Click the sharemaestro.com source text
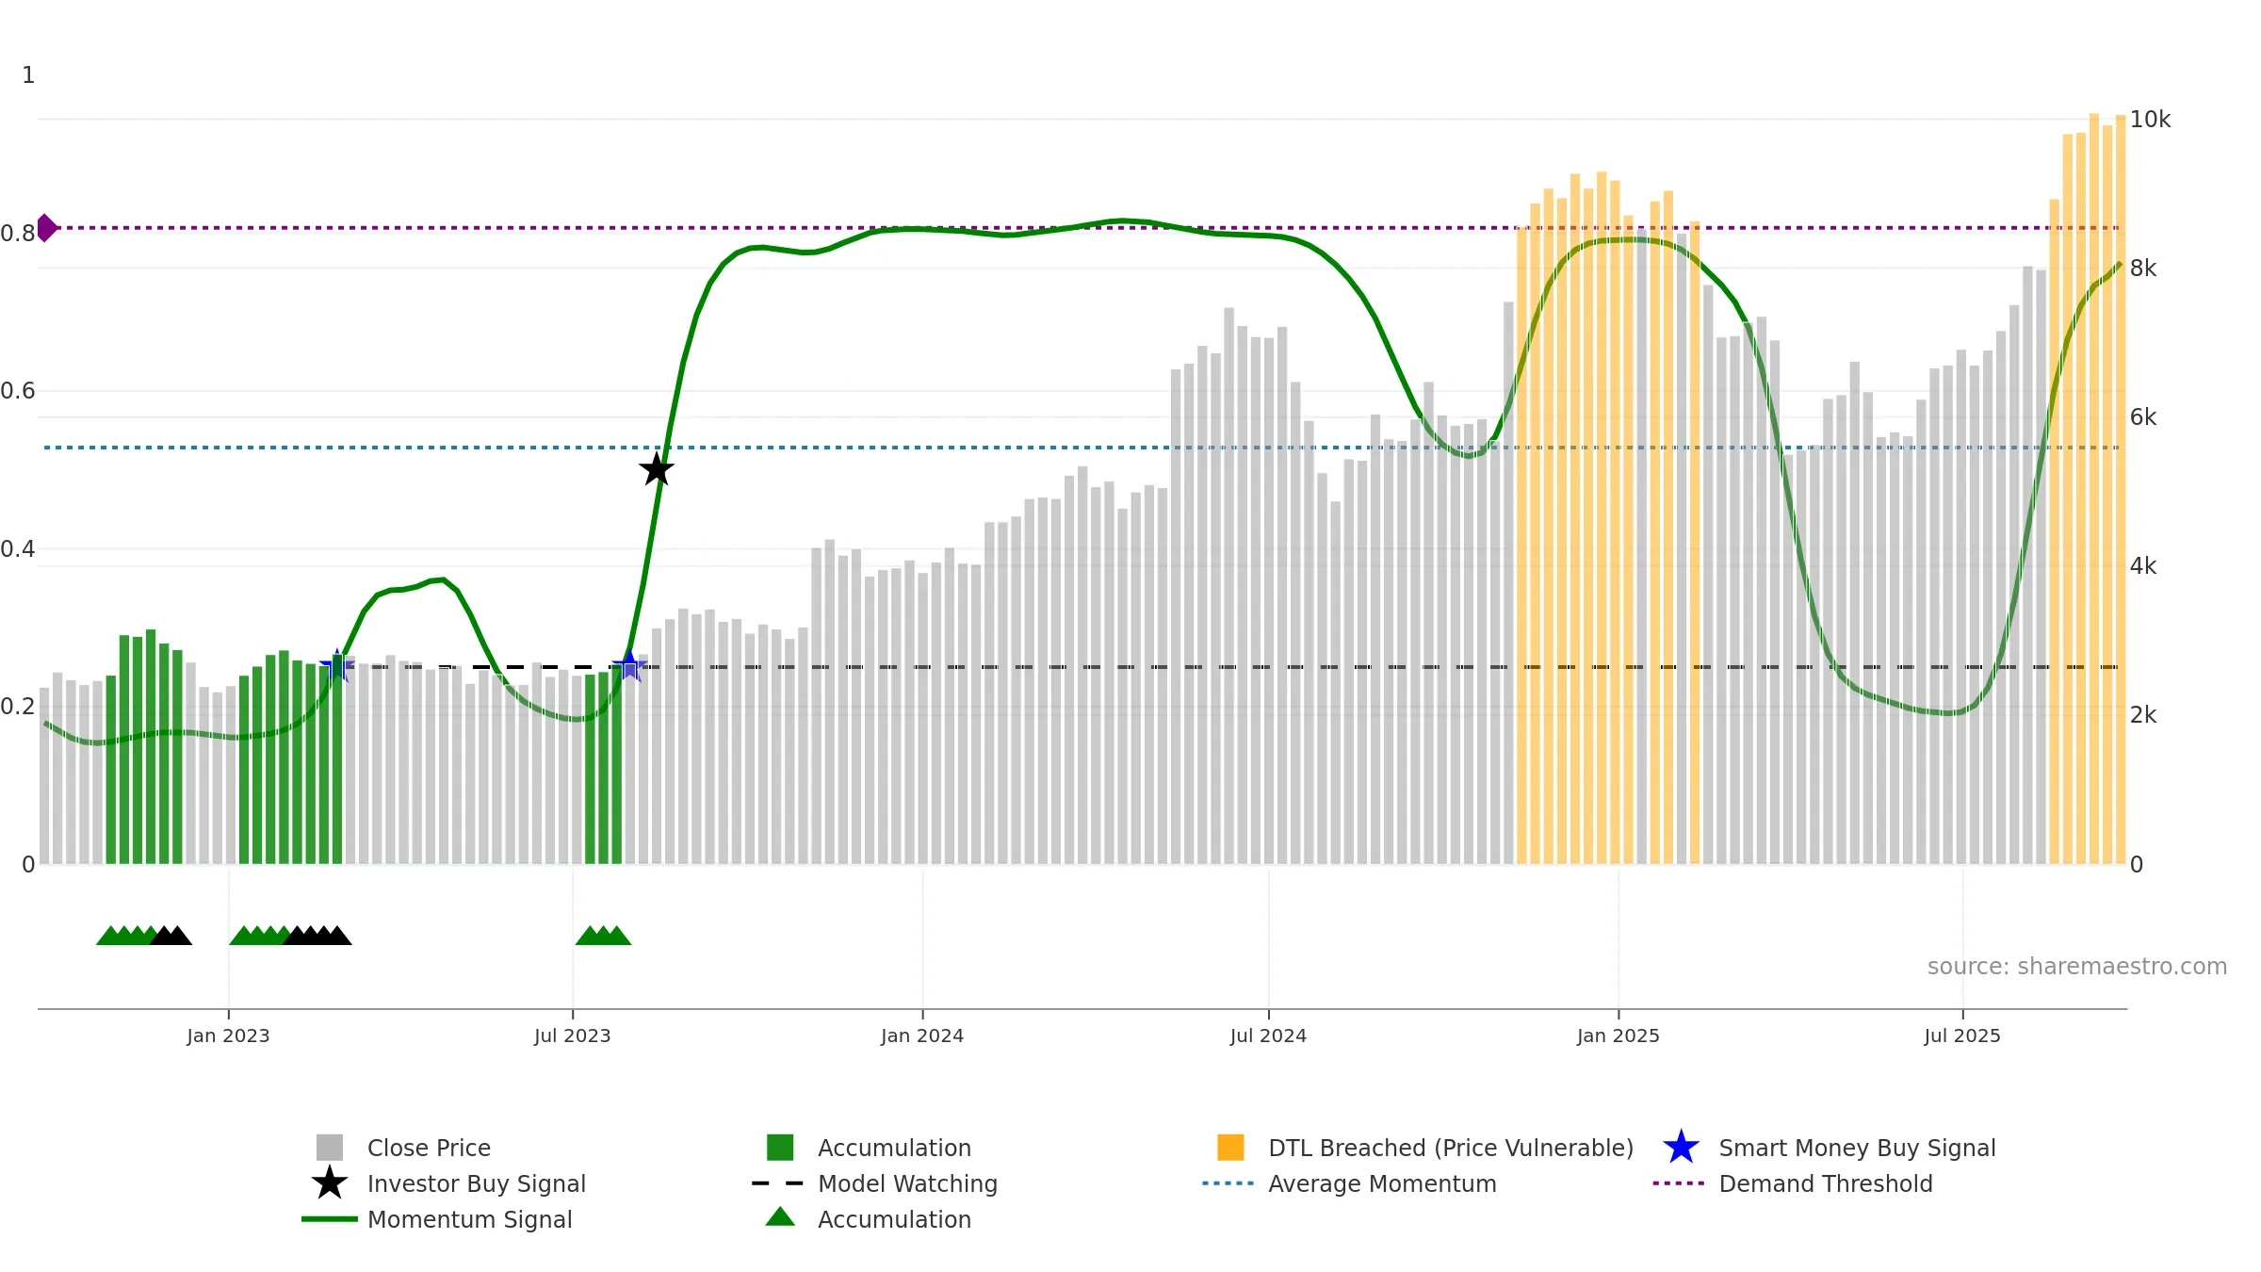Viewport: 2261px width, 1272px height. [x=2077, y=967]
